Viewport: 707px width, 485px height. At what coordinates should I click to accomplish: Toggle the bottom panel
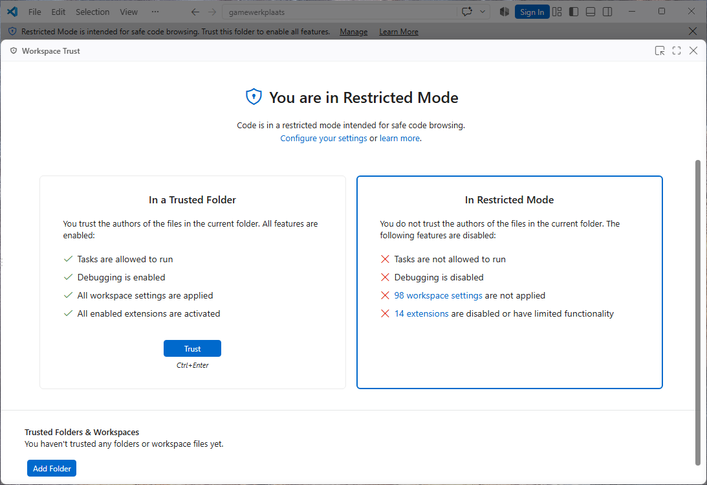pyautogui.click(x=590, y=12)
